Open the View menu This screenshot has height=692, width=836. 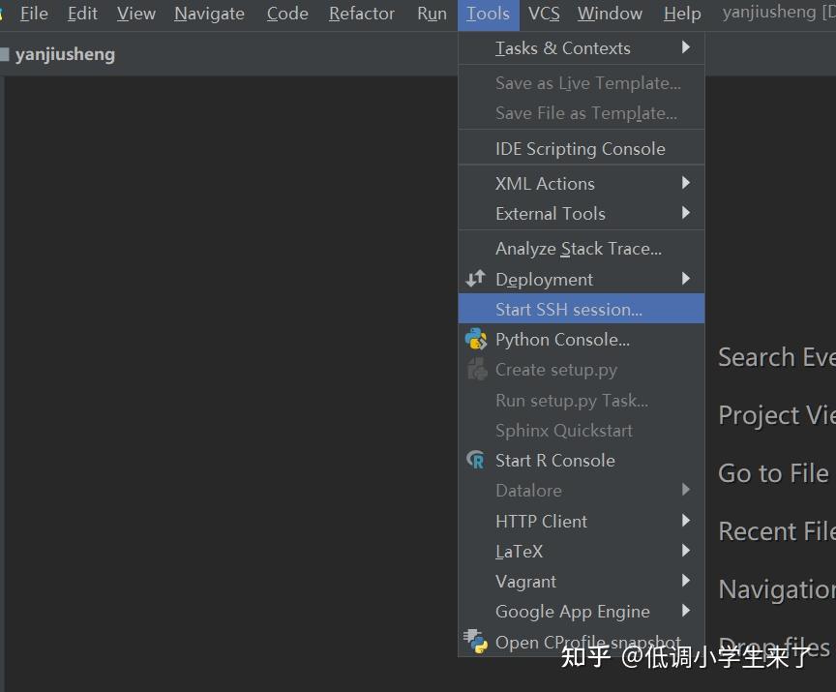click(x=136, y=14)
